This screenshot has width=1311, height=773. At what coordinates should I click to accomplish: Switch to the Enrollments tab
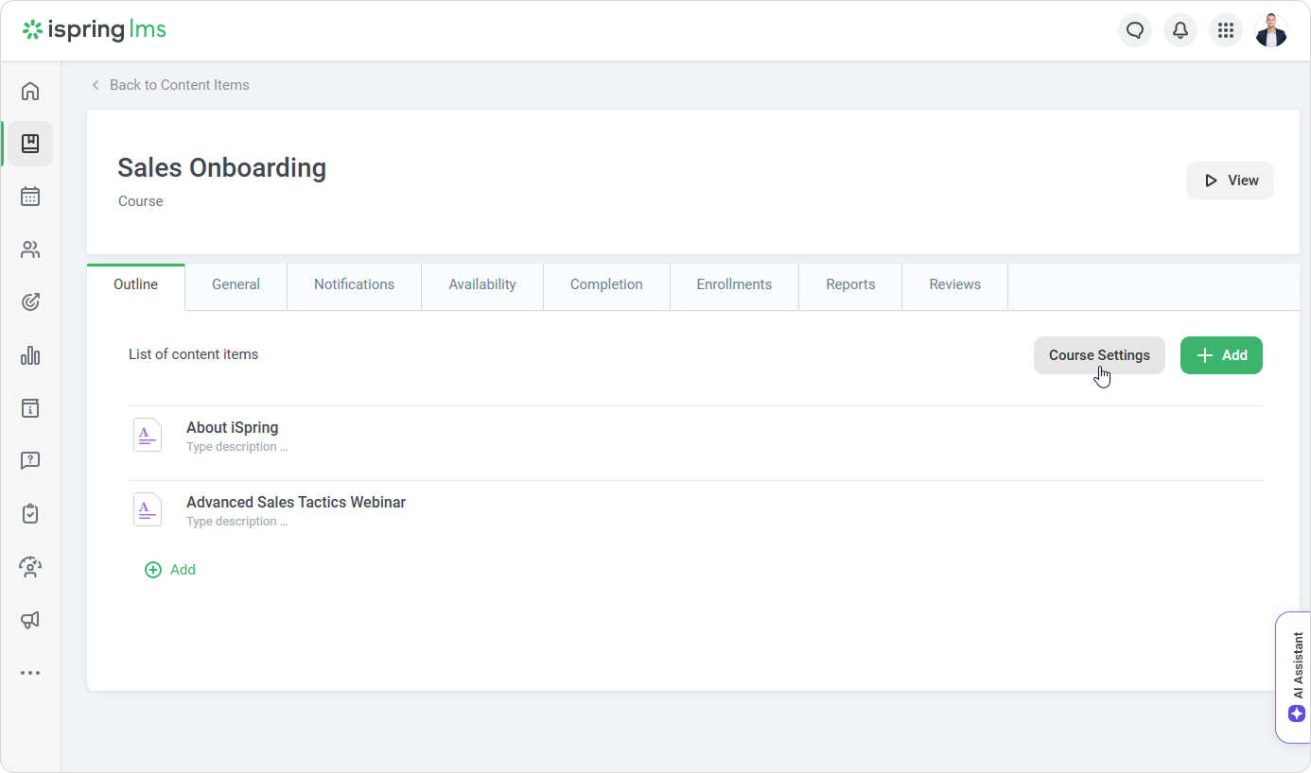pos(734,284)
